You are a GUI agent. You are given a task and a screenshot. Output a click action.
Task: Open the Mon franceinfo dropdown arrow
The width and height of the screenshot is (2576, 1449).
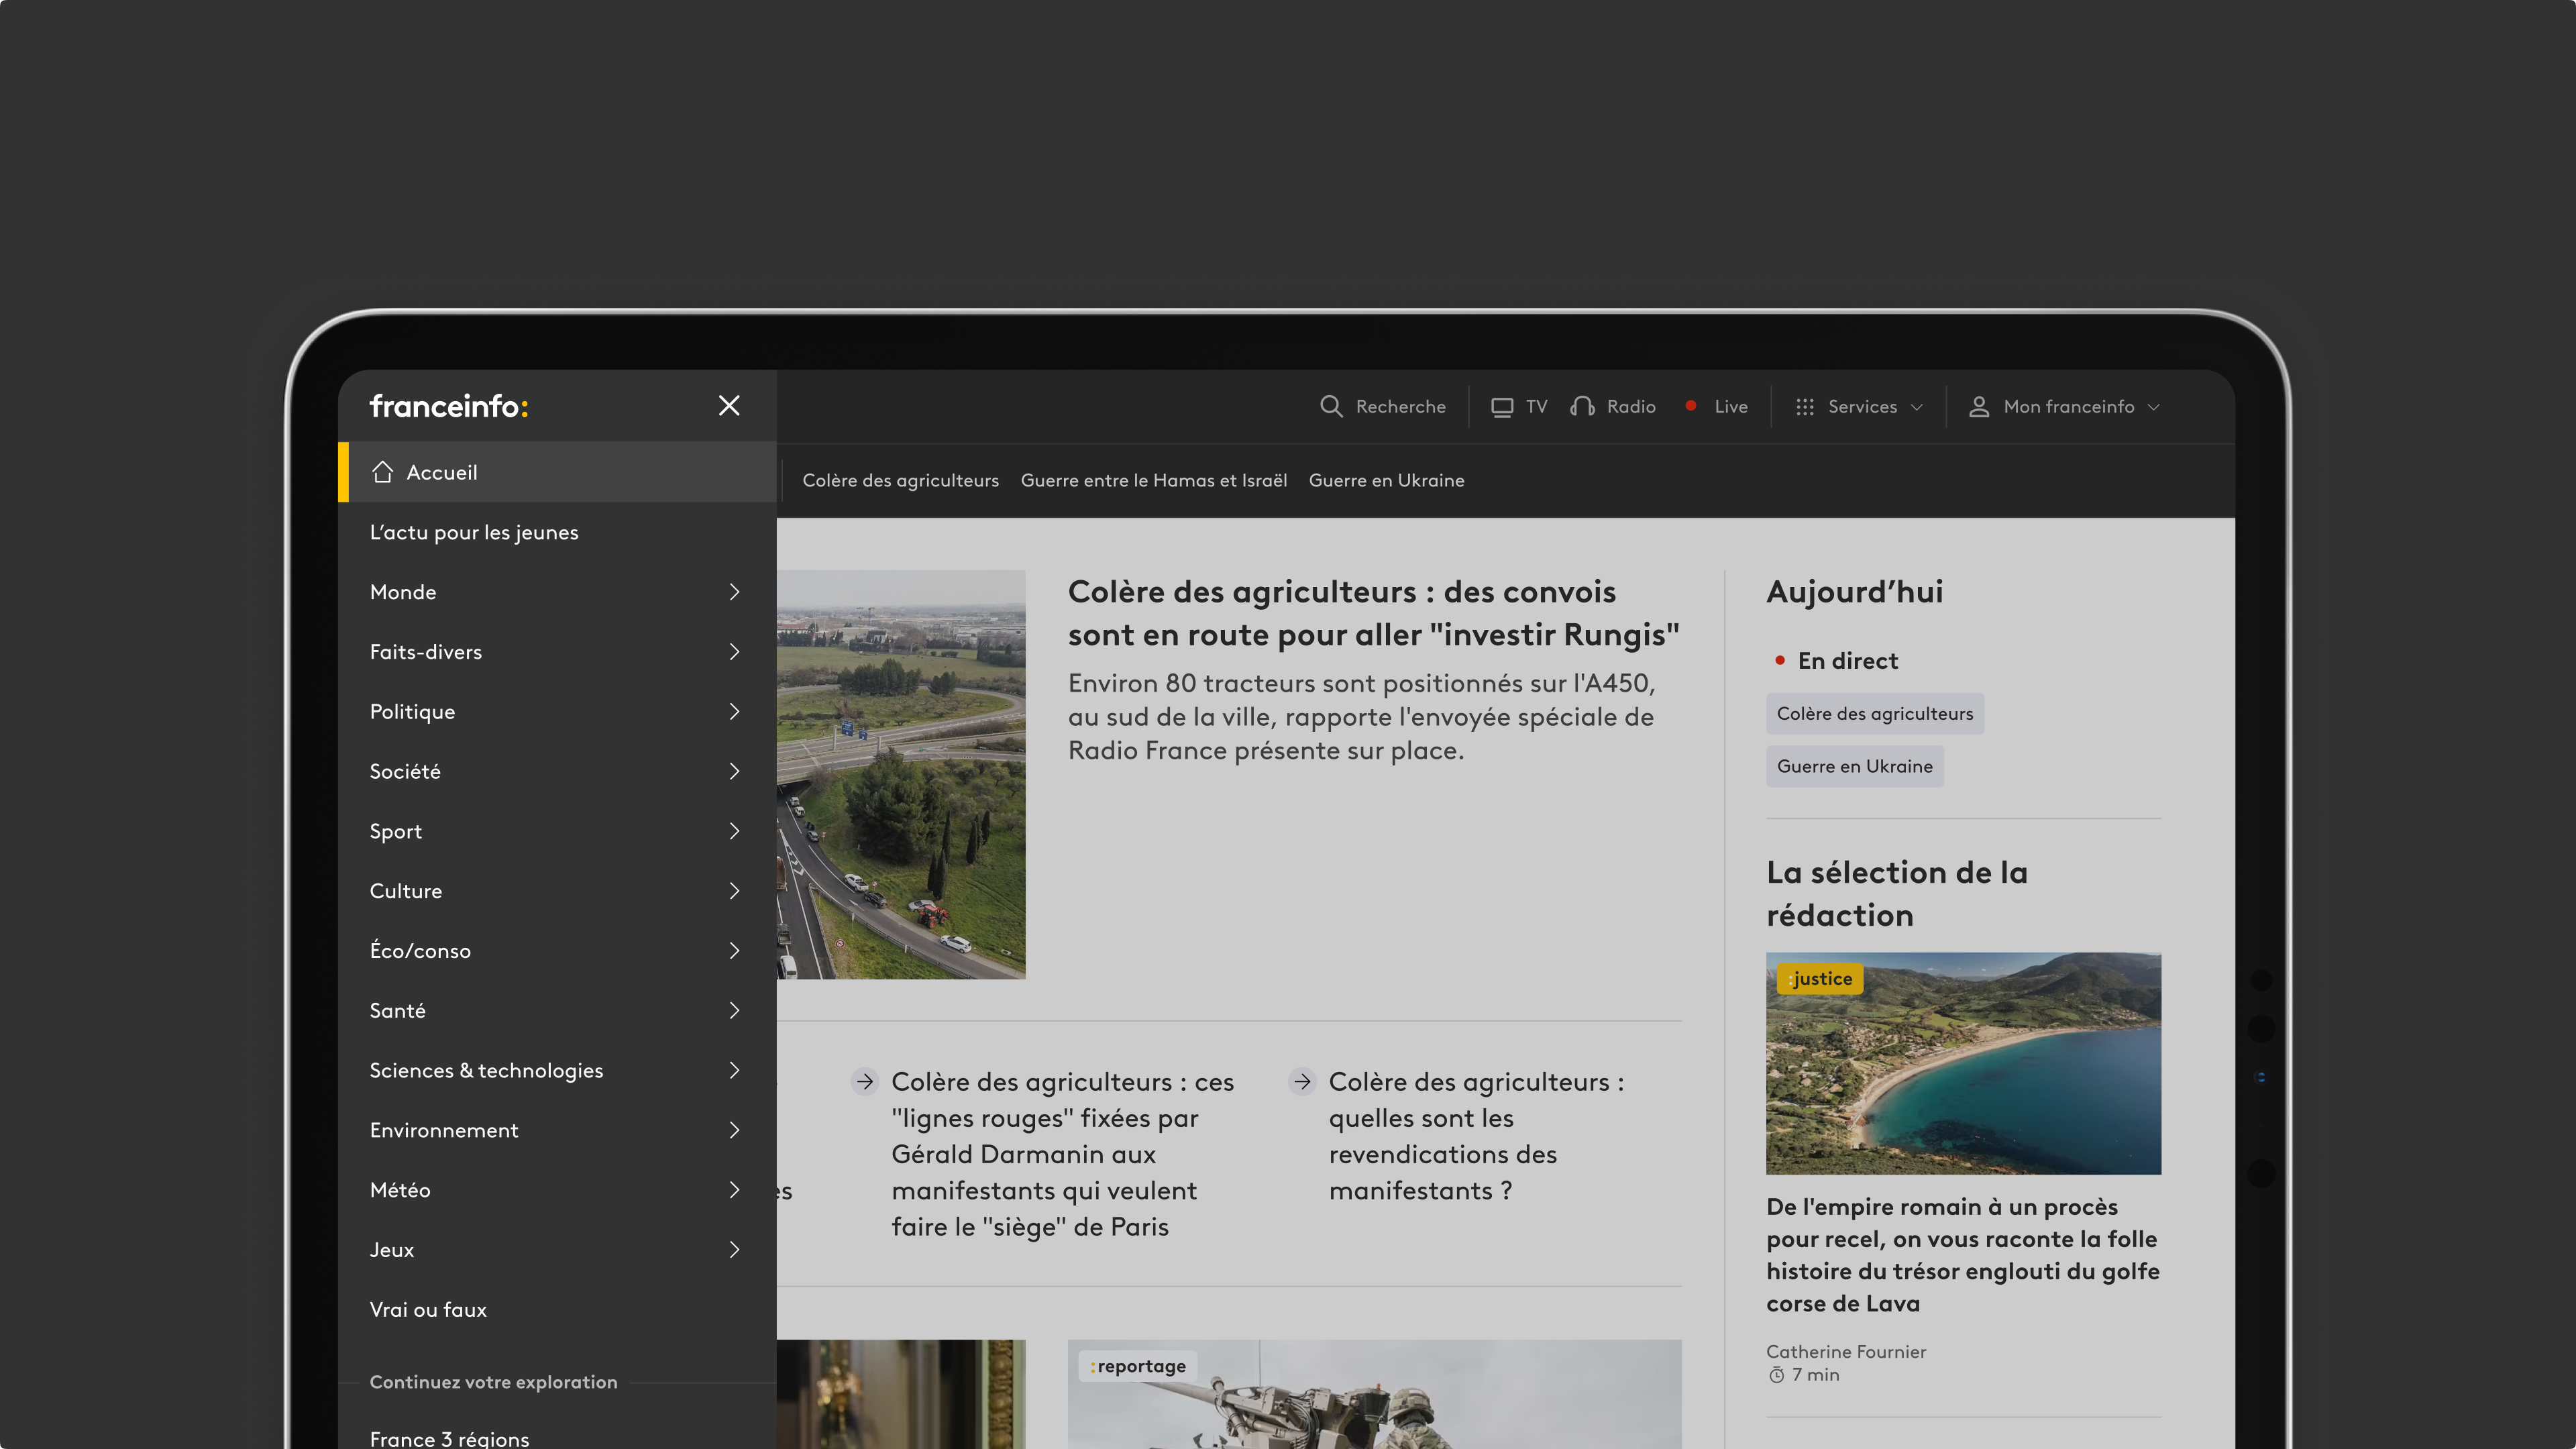click(2153, 407)
